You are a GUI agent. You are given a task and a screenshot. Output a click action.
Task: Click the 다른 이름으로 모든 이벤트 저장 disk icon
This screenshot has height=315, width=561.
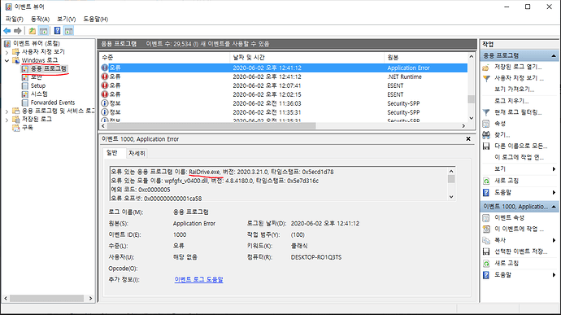[486, 147]
